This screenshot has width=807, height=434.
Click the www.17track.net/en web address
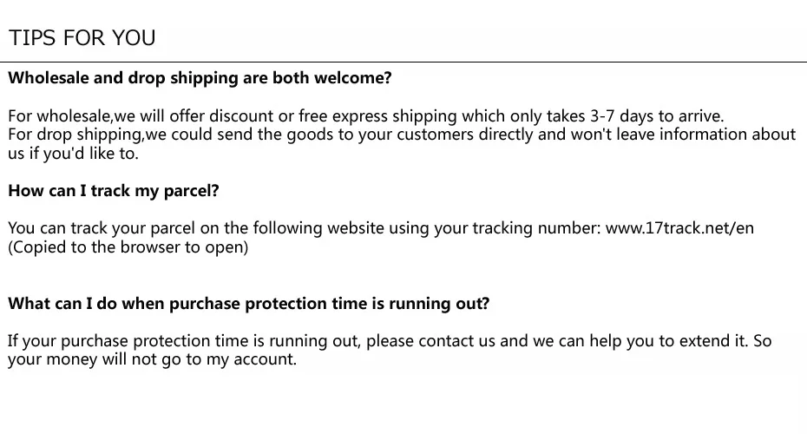click(x=679, y=228)
